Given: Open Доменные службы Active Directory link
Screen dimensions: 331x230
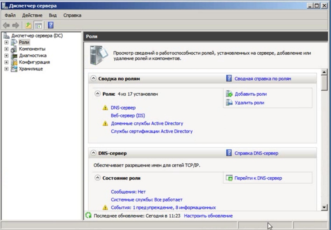Looking at the screenshot, I should [147, 123].
